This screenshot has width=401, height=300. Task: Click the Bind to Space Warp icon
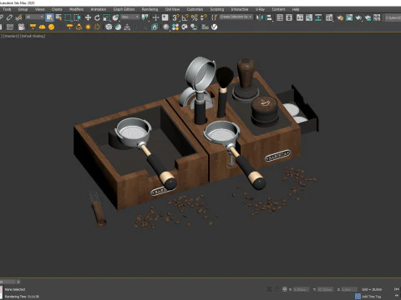click(x=19, y=17)
